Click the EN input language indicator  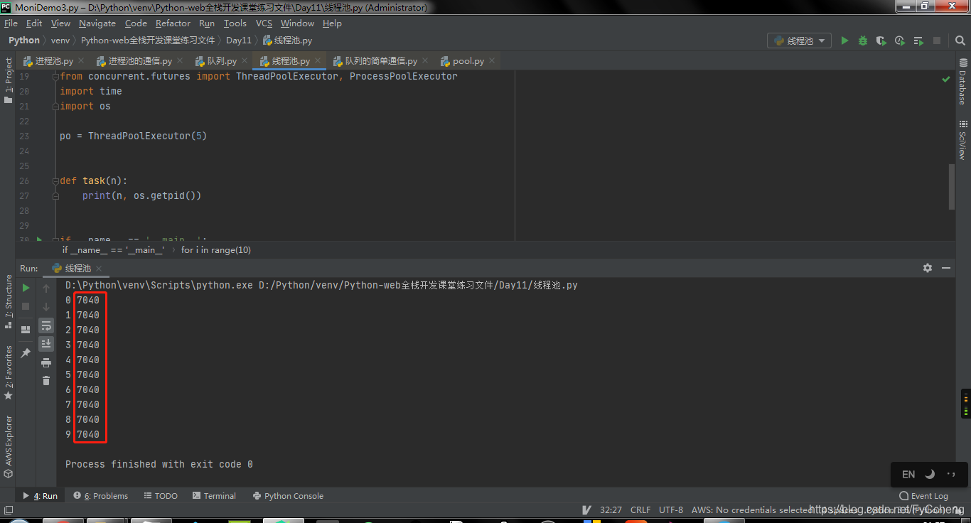point(908,474)
